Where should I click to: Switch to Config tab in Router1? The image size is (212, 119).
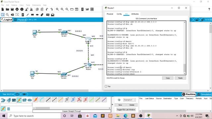coord(119,14)
